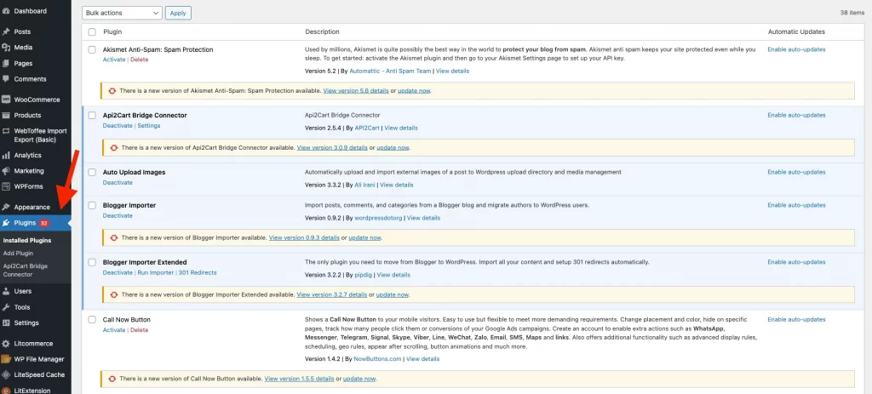Image resolution: width=872 pixels, height=394 pixels.
Task: Open the pipdig author link
Action: tap(363, 275)
